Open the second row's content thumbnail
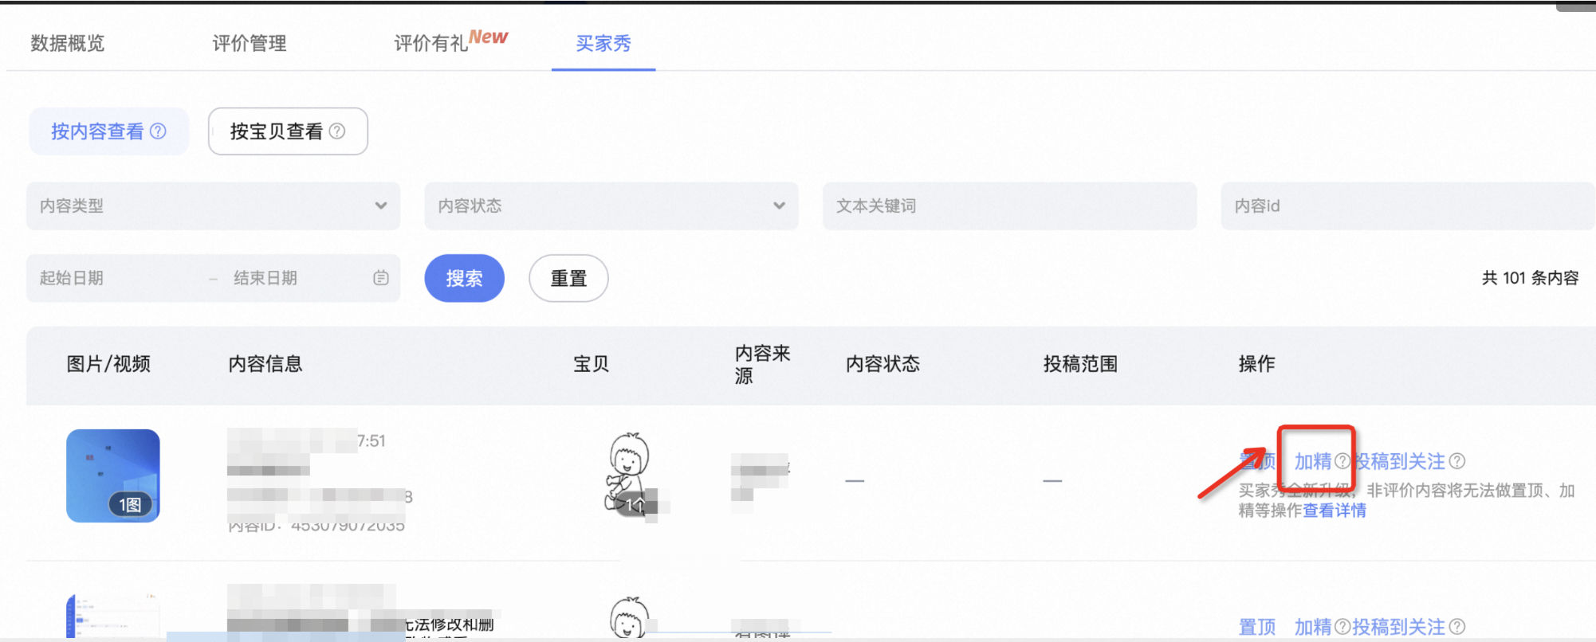This screenshot has width=1596, height=642. (x=113, y=616)
